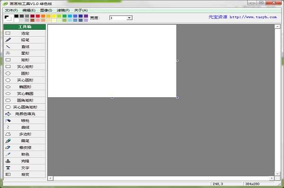Screen dimensions: 284x188
Task: Activate the text (文字) tool
Action: tap(25, 168)
